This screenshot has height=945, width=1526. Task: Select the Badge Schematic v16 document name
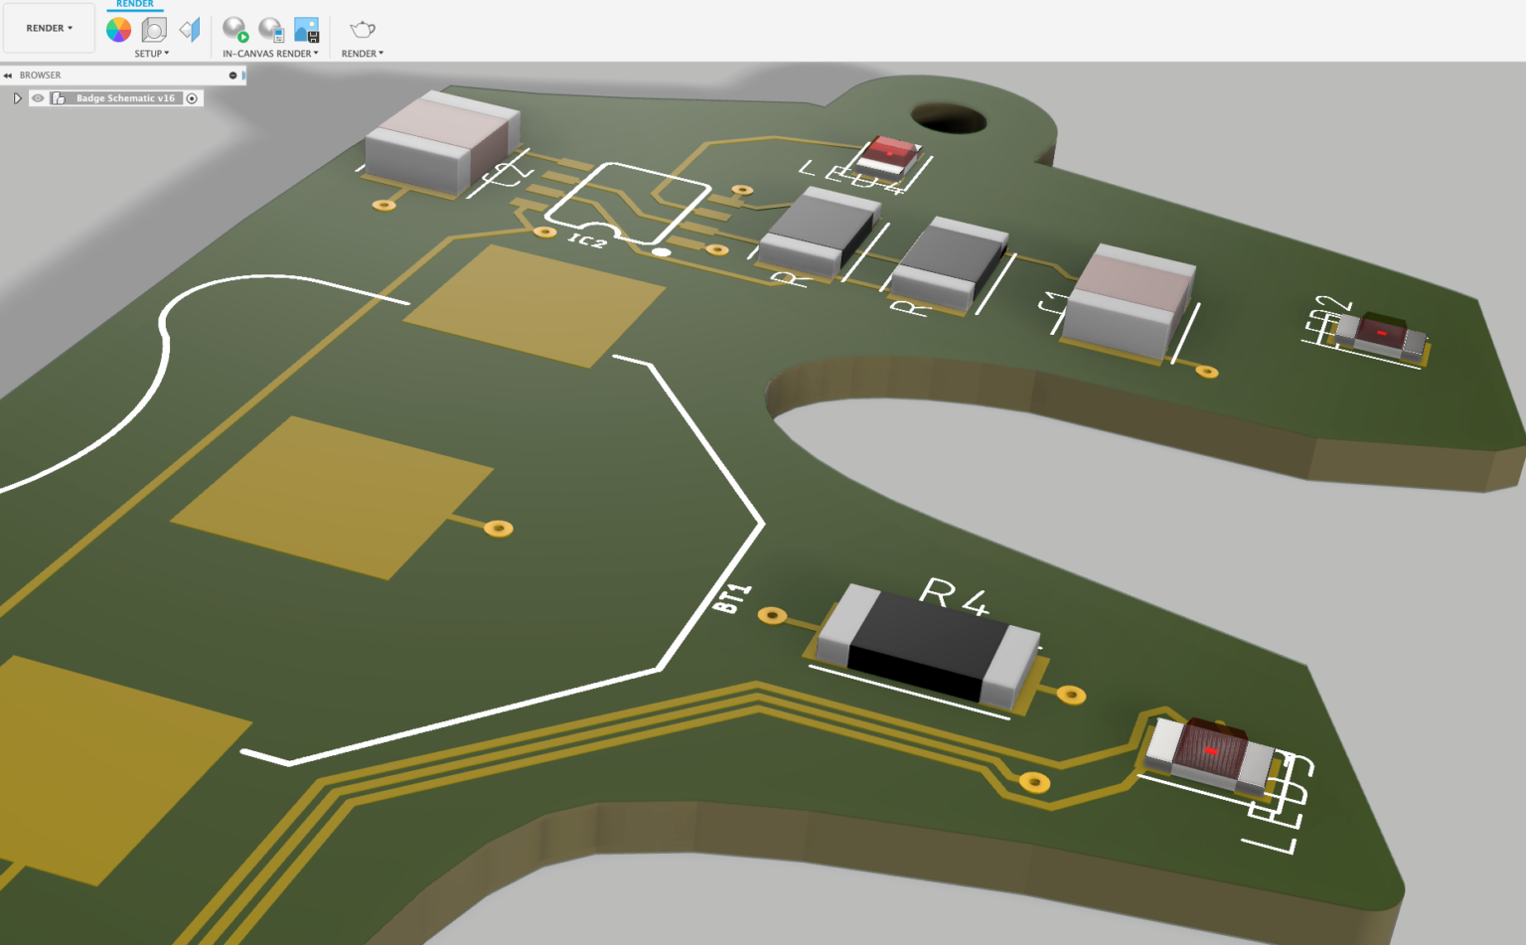pos(124,97)
